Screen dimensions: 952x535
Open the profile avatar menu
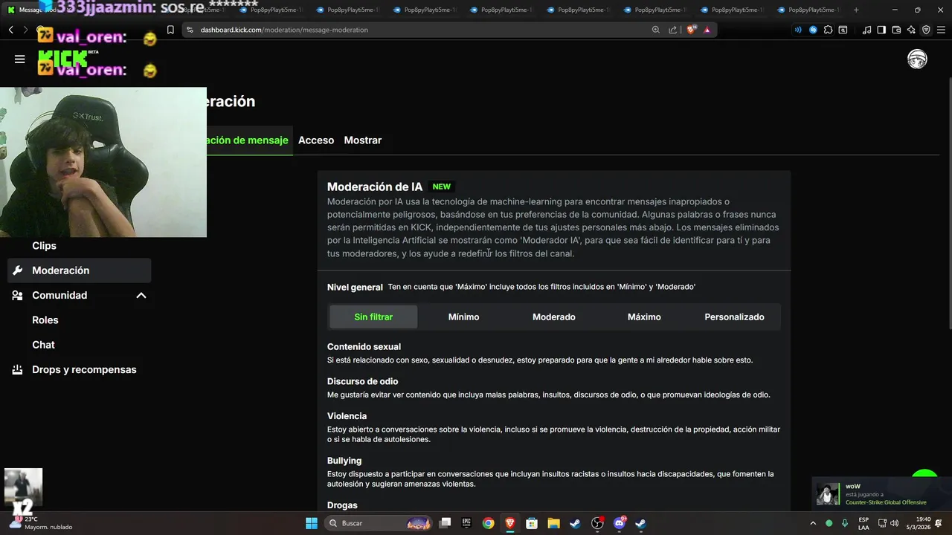point(917,59)
